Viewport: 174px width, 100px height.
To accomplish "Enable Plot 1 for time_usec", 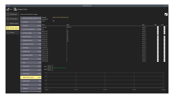I will click(158, 27).
